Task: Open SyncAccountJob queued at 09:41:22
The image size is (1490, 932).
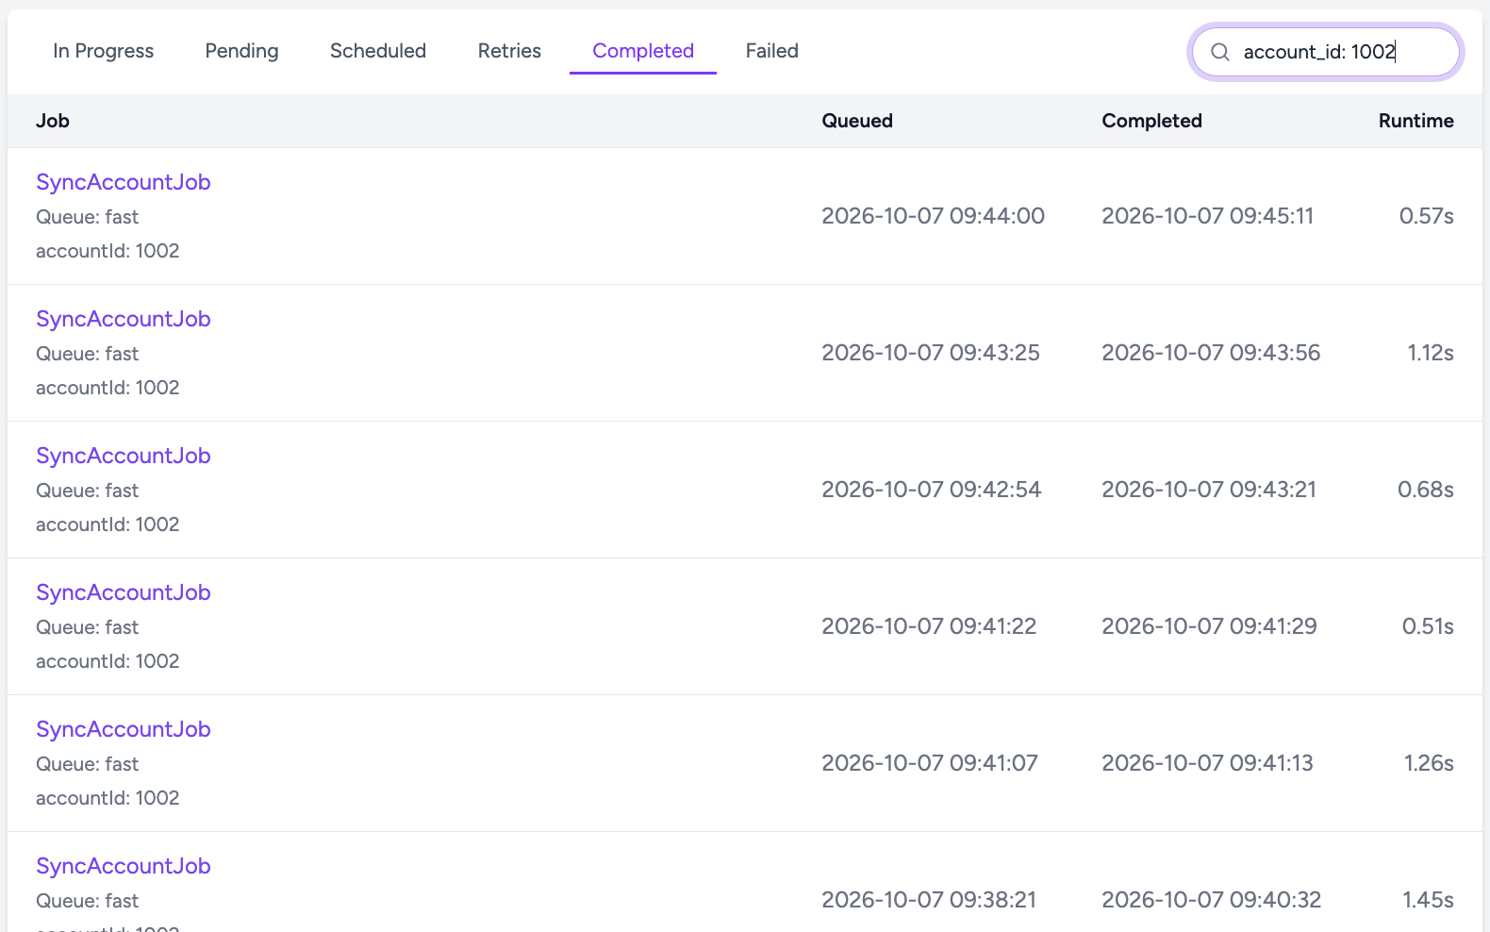Action: [124, 592]
